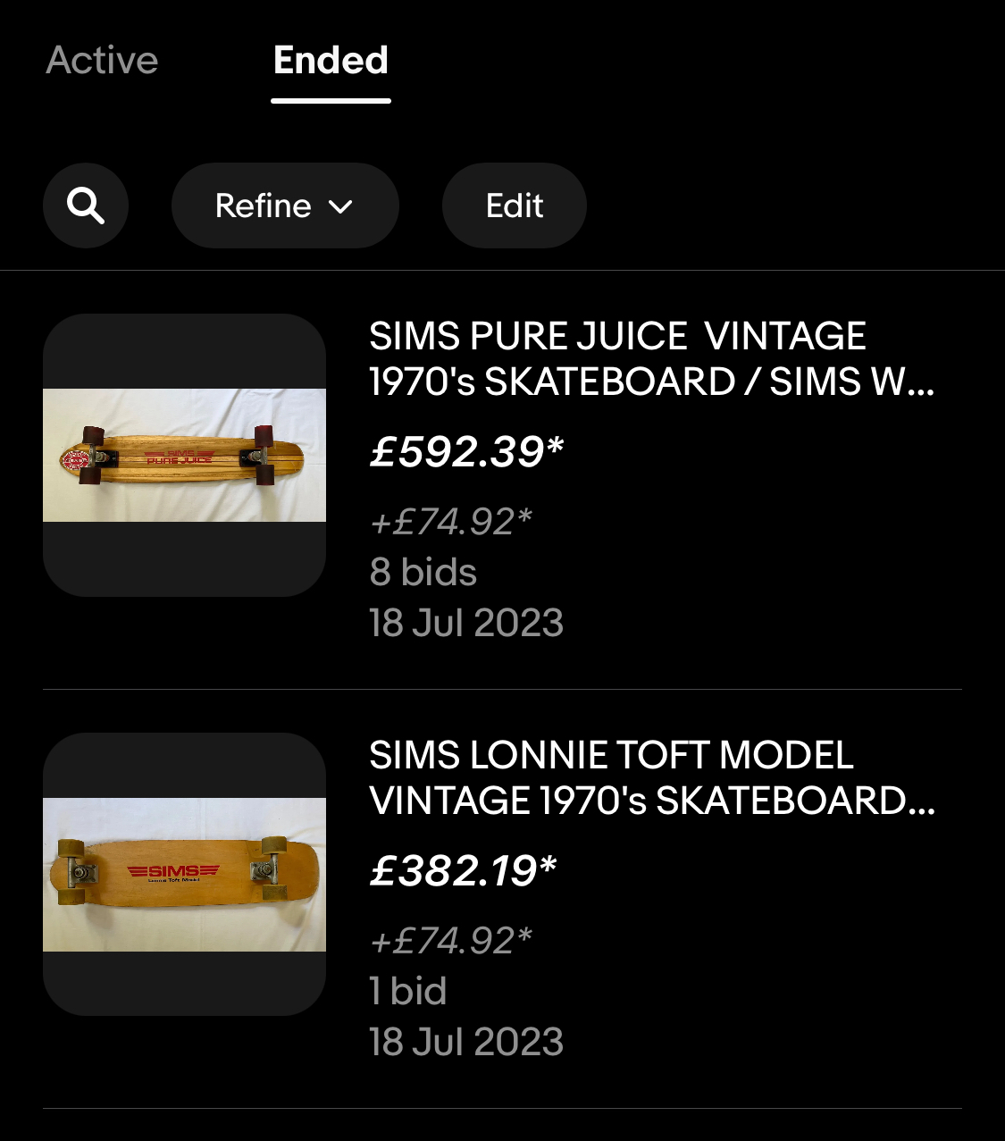The image size is (1005, 1141).
Task: Open the SIMS Pure Juice skateboard thumbnail
Action: coord(184,455)
